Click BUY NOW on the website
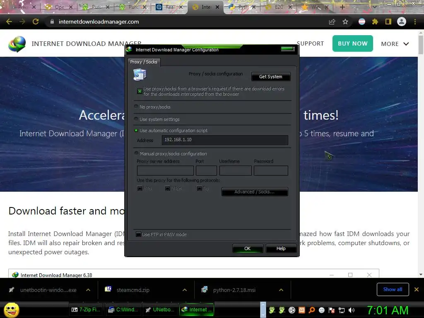The image size is (424, 318). click(353, 43)
